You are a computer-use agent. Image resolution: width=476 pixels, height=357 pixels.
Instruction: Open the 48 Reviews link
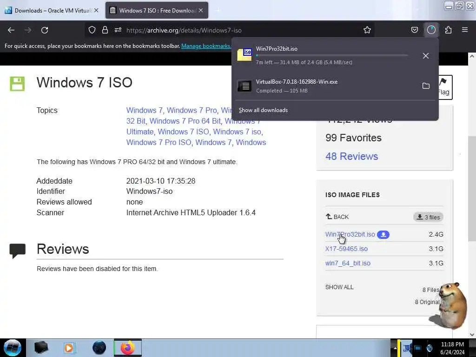coord(351,156)
